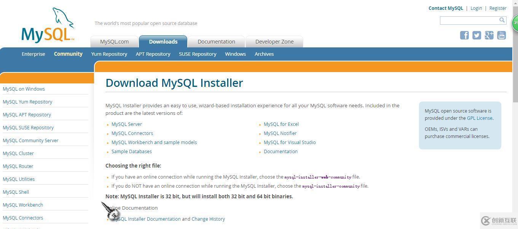This screenshot has height=229, width=518.
Task: Open the Google Plus icon
Action: [489, 35]
